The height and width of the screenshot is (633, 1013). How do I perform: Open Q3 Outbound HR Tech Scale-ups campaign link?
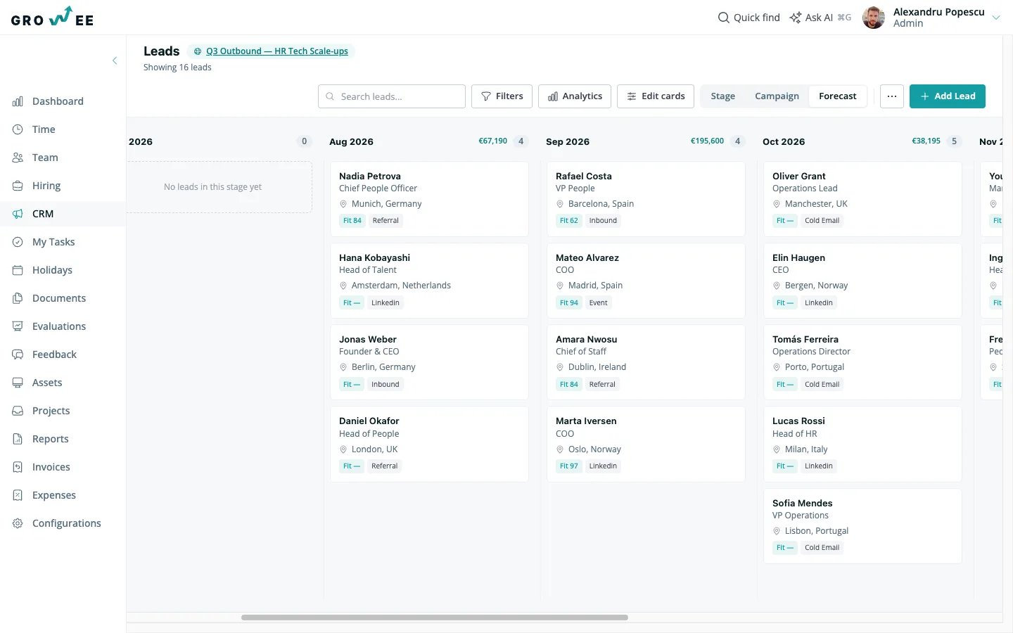(276, 51)
